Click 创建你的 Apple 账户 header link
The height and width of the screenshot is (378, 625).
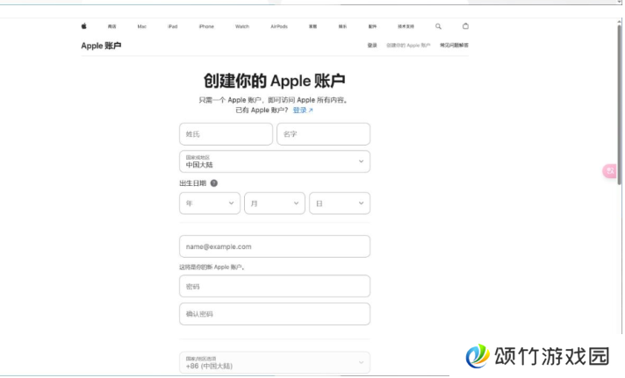[408, 46]
